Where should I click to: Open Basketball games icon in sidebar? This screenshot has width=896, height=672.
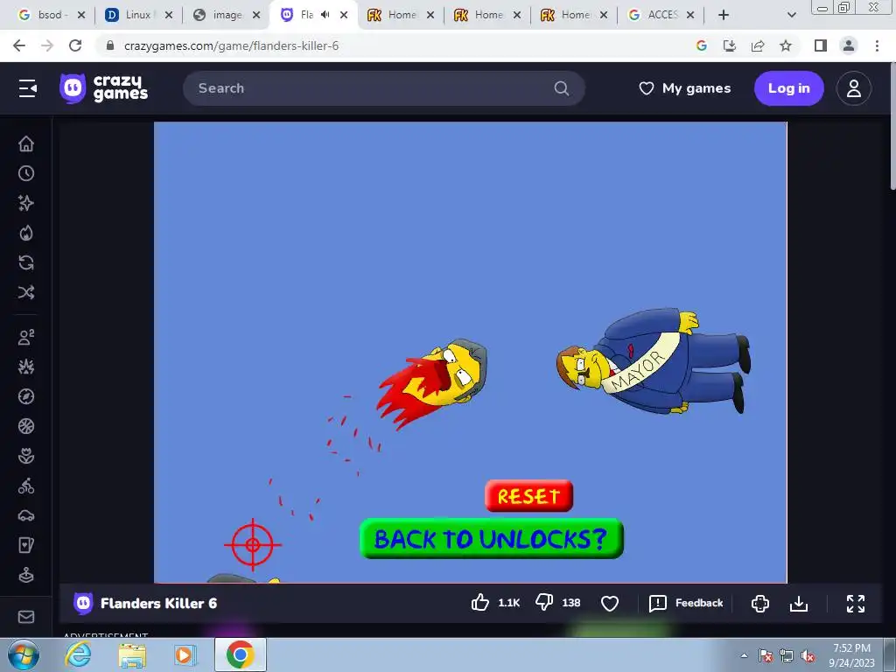[26, 426]
